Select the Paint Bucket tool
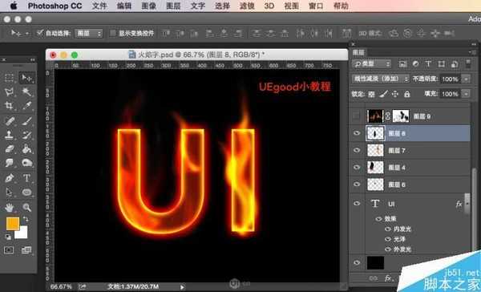 (x=26, y=149)
